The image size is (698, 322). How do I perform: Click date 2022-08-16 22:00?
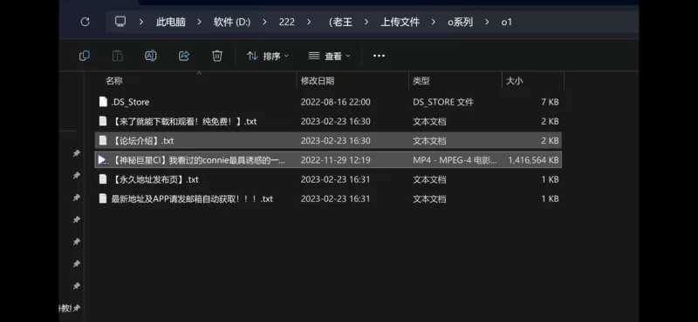(x=335, y=102)
